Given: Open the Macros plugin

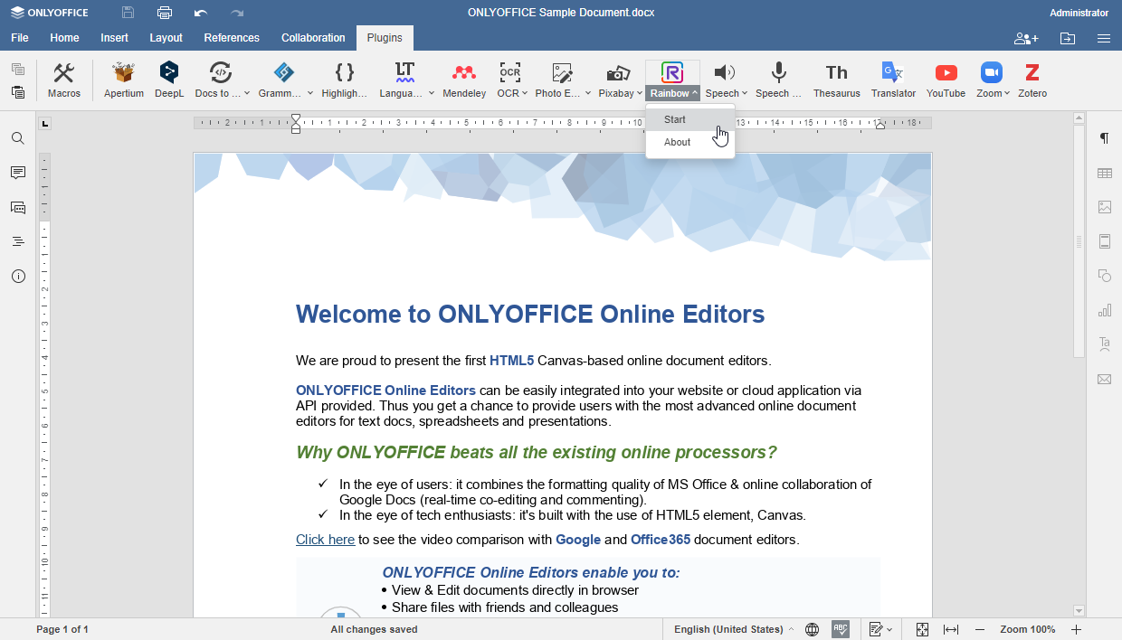Looking at the screenshot, I should [64, 80].
